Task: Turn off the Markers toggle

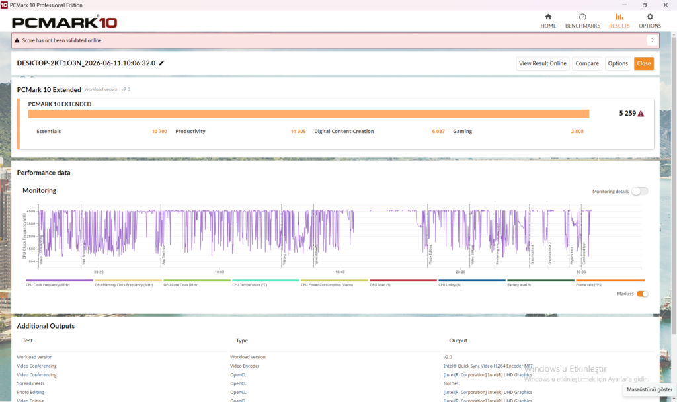Action: coord(643,294)
